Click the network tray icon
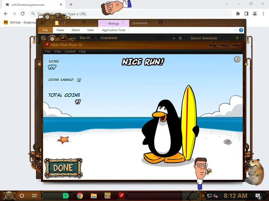The height and width of the screenshot is (201, 269). (209, 196)
